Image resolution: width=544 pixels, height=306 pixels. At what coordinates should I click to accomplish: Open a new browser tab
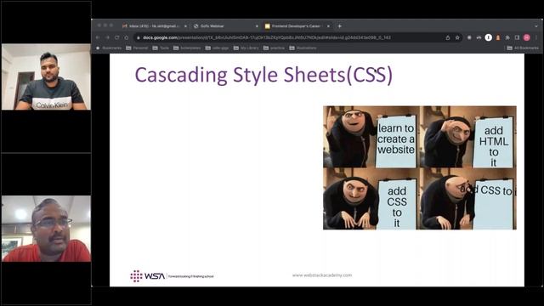click(340, 26)
